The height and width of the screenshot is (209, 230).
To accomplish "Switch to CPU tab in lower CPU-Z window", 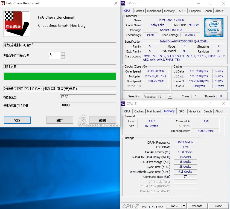I will 127,111.
